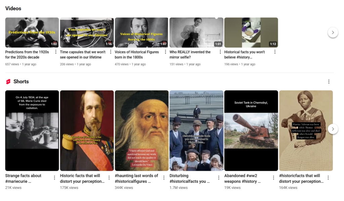Open title Who REALLY invented the mirror selfie?
The width and height of the screenshot is (344, 201).
tap(190, 55)
